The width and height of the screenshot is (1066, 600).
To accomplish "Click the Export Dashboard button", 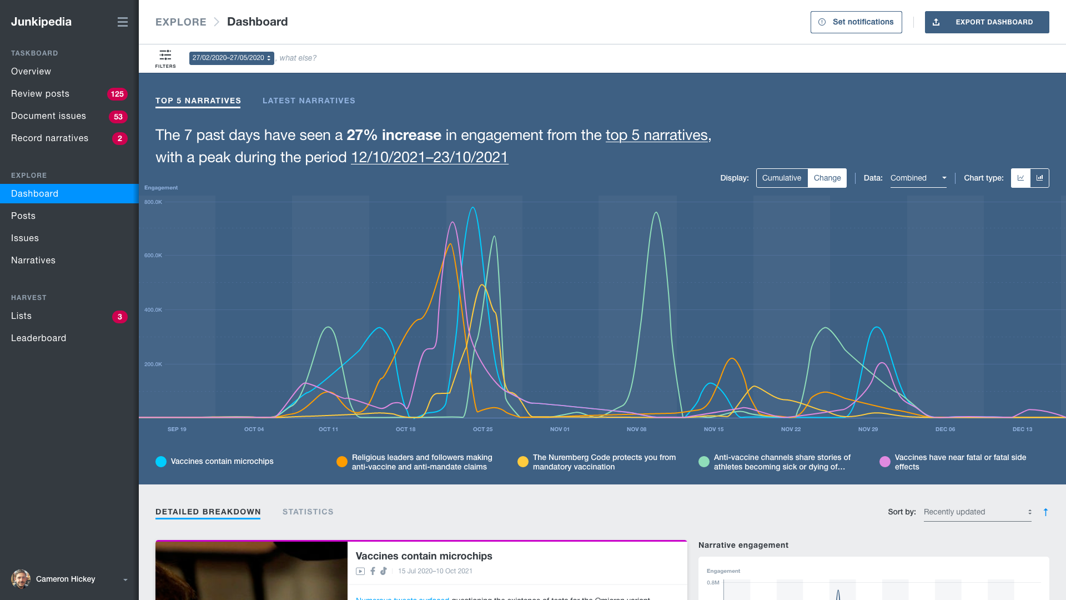I will click(987, 22).
